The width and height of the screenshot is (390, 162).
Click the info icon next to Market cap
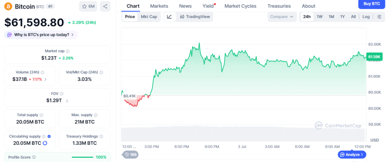[x=68, y=51]
